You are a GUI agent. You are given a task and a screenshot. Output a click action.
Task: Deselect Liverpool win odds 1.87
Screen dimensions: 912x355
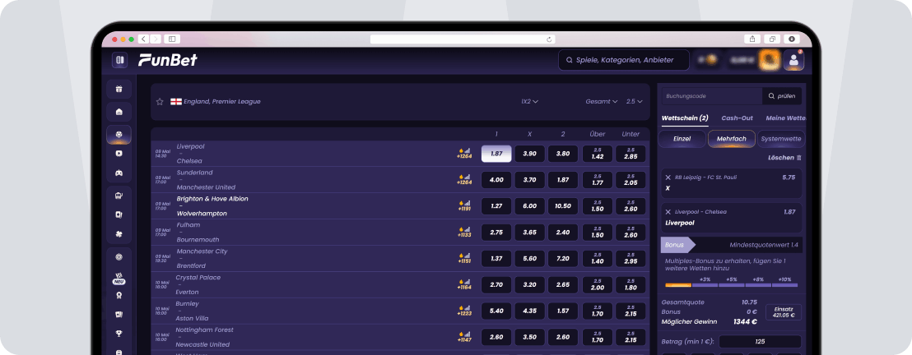pos(496,154)
